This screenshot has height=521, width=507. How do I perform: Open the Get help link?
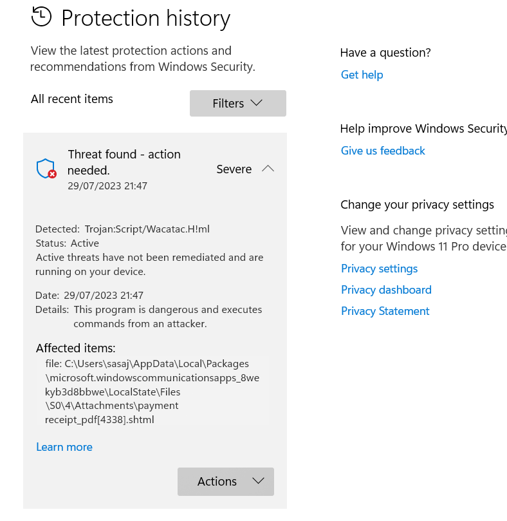pyautogui.click(x=362, y=75)
